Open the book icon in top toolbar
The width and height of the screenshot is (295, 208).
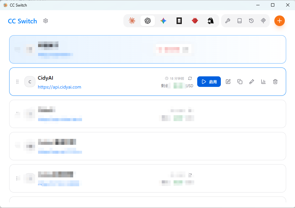pyautogui.click(x=240, y=21)
